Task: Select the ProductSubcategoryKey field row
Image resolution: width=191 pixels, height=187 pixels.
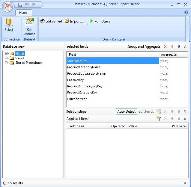Action: coord(113,86)
